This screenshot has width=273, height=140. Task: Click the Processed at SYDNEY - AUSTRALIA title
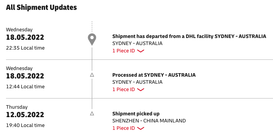click(x=154, y=75)
